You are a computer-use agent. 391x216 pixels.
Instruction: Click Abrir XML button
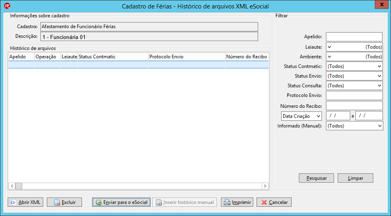tap(25, 202)
